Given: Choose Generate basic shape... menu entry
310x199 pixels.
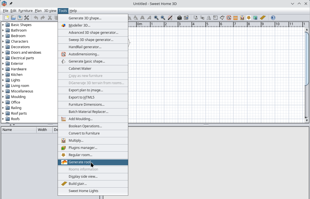Looking at the screenshot, I should (93, 61).
